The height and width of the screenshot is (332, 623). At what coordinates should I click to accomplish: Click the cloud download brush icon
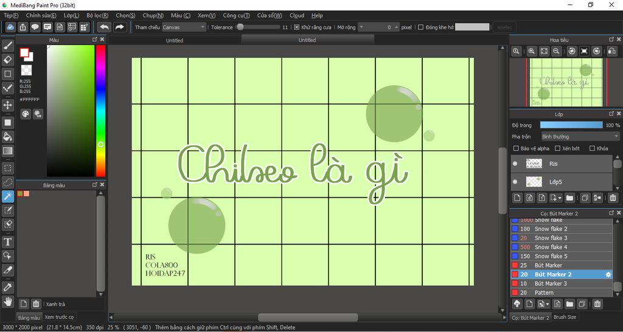517,304
